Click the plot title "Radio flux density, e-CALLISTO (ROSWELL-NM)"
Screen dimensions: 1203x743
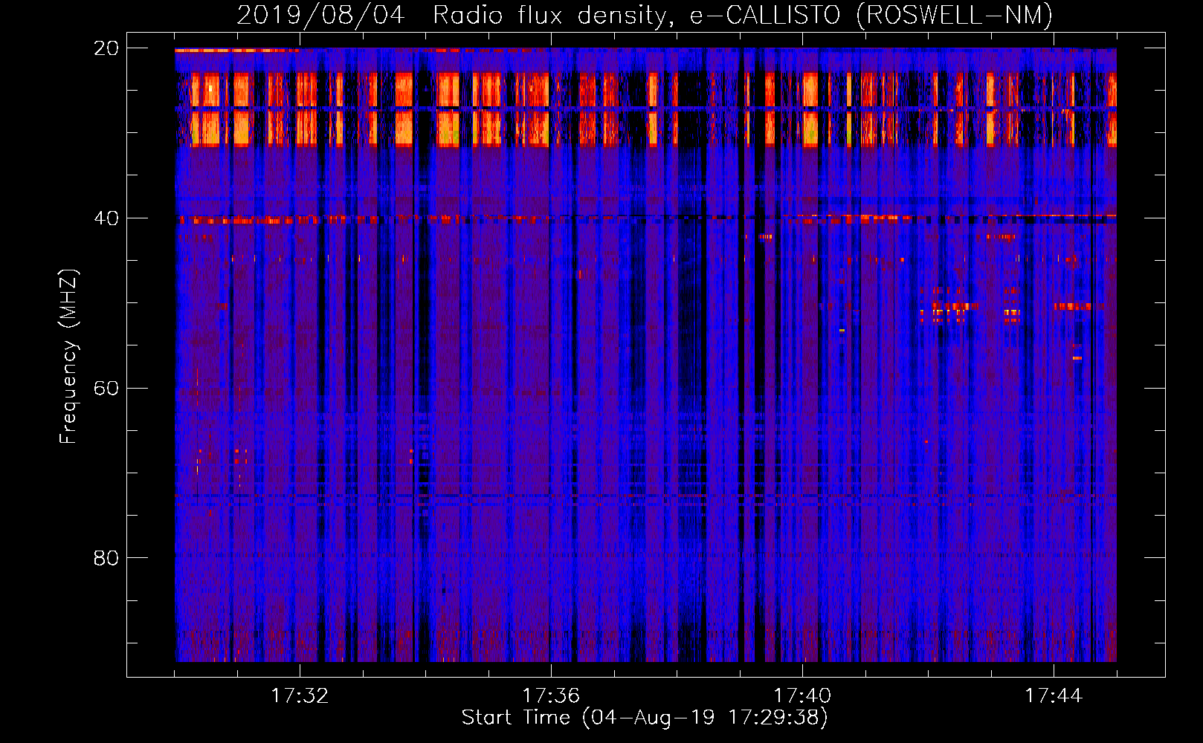pos(743,15)
